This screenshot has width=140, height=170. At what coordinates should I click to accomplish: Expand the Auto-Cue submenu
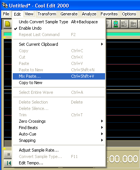pos(59,134)
